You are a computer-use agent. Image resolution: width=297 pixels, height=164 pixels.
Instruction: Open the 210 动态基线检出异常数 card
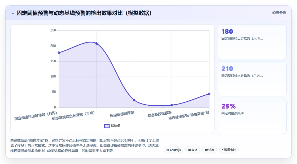[x=252, y=79]
